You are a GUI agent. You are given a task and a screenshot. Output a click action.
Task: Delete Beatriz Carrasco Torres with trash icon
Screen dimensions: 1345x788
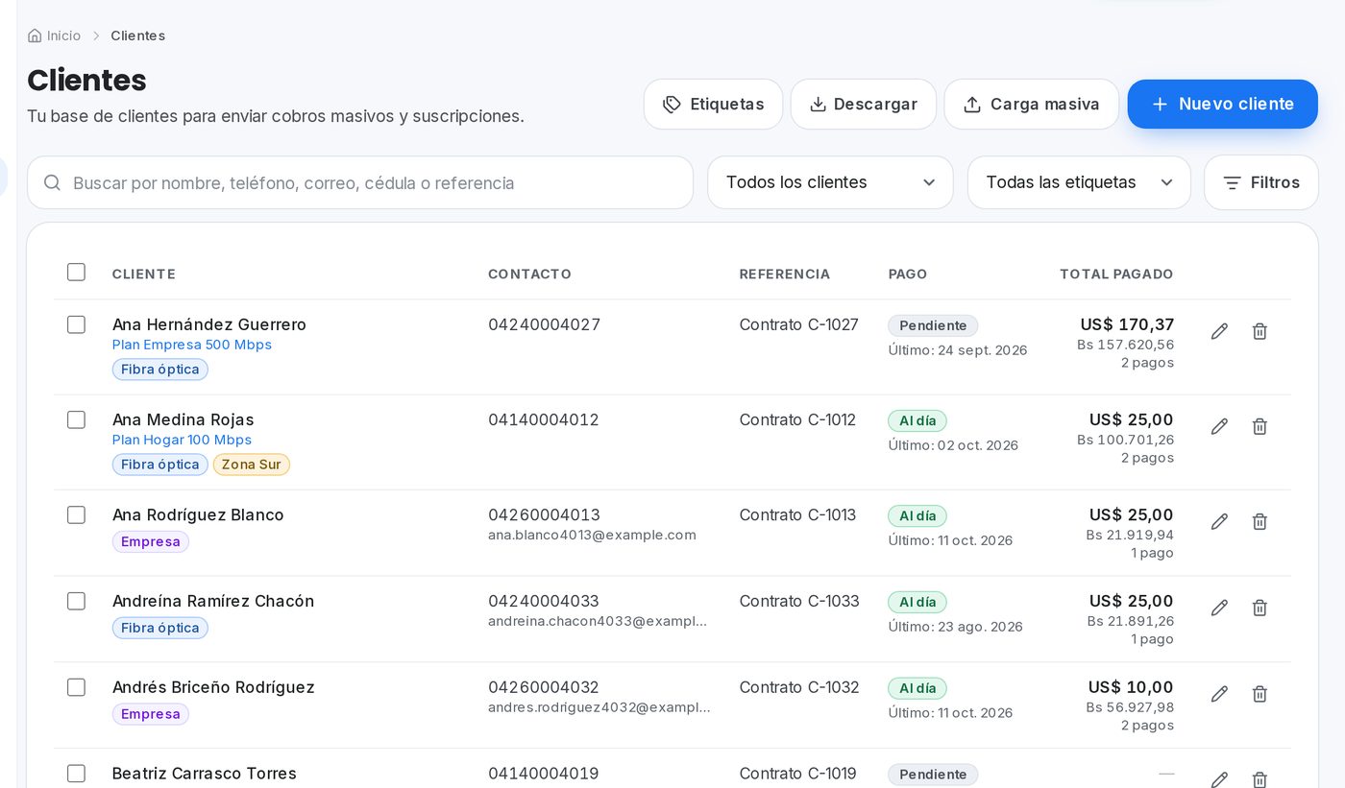pyautogui.click(x=1259, y=779)
